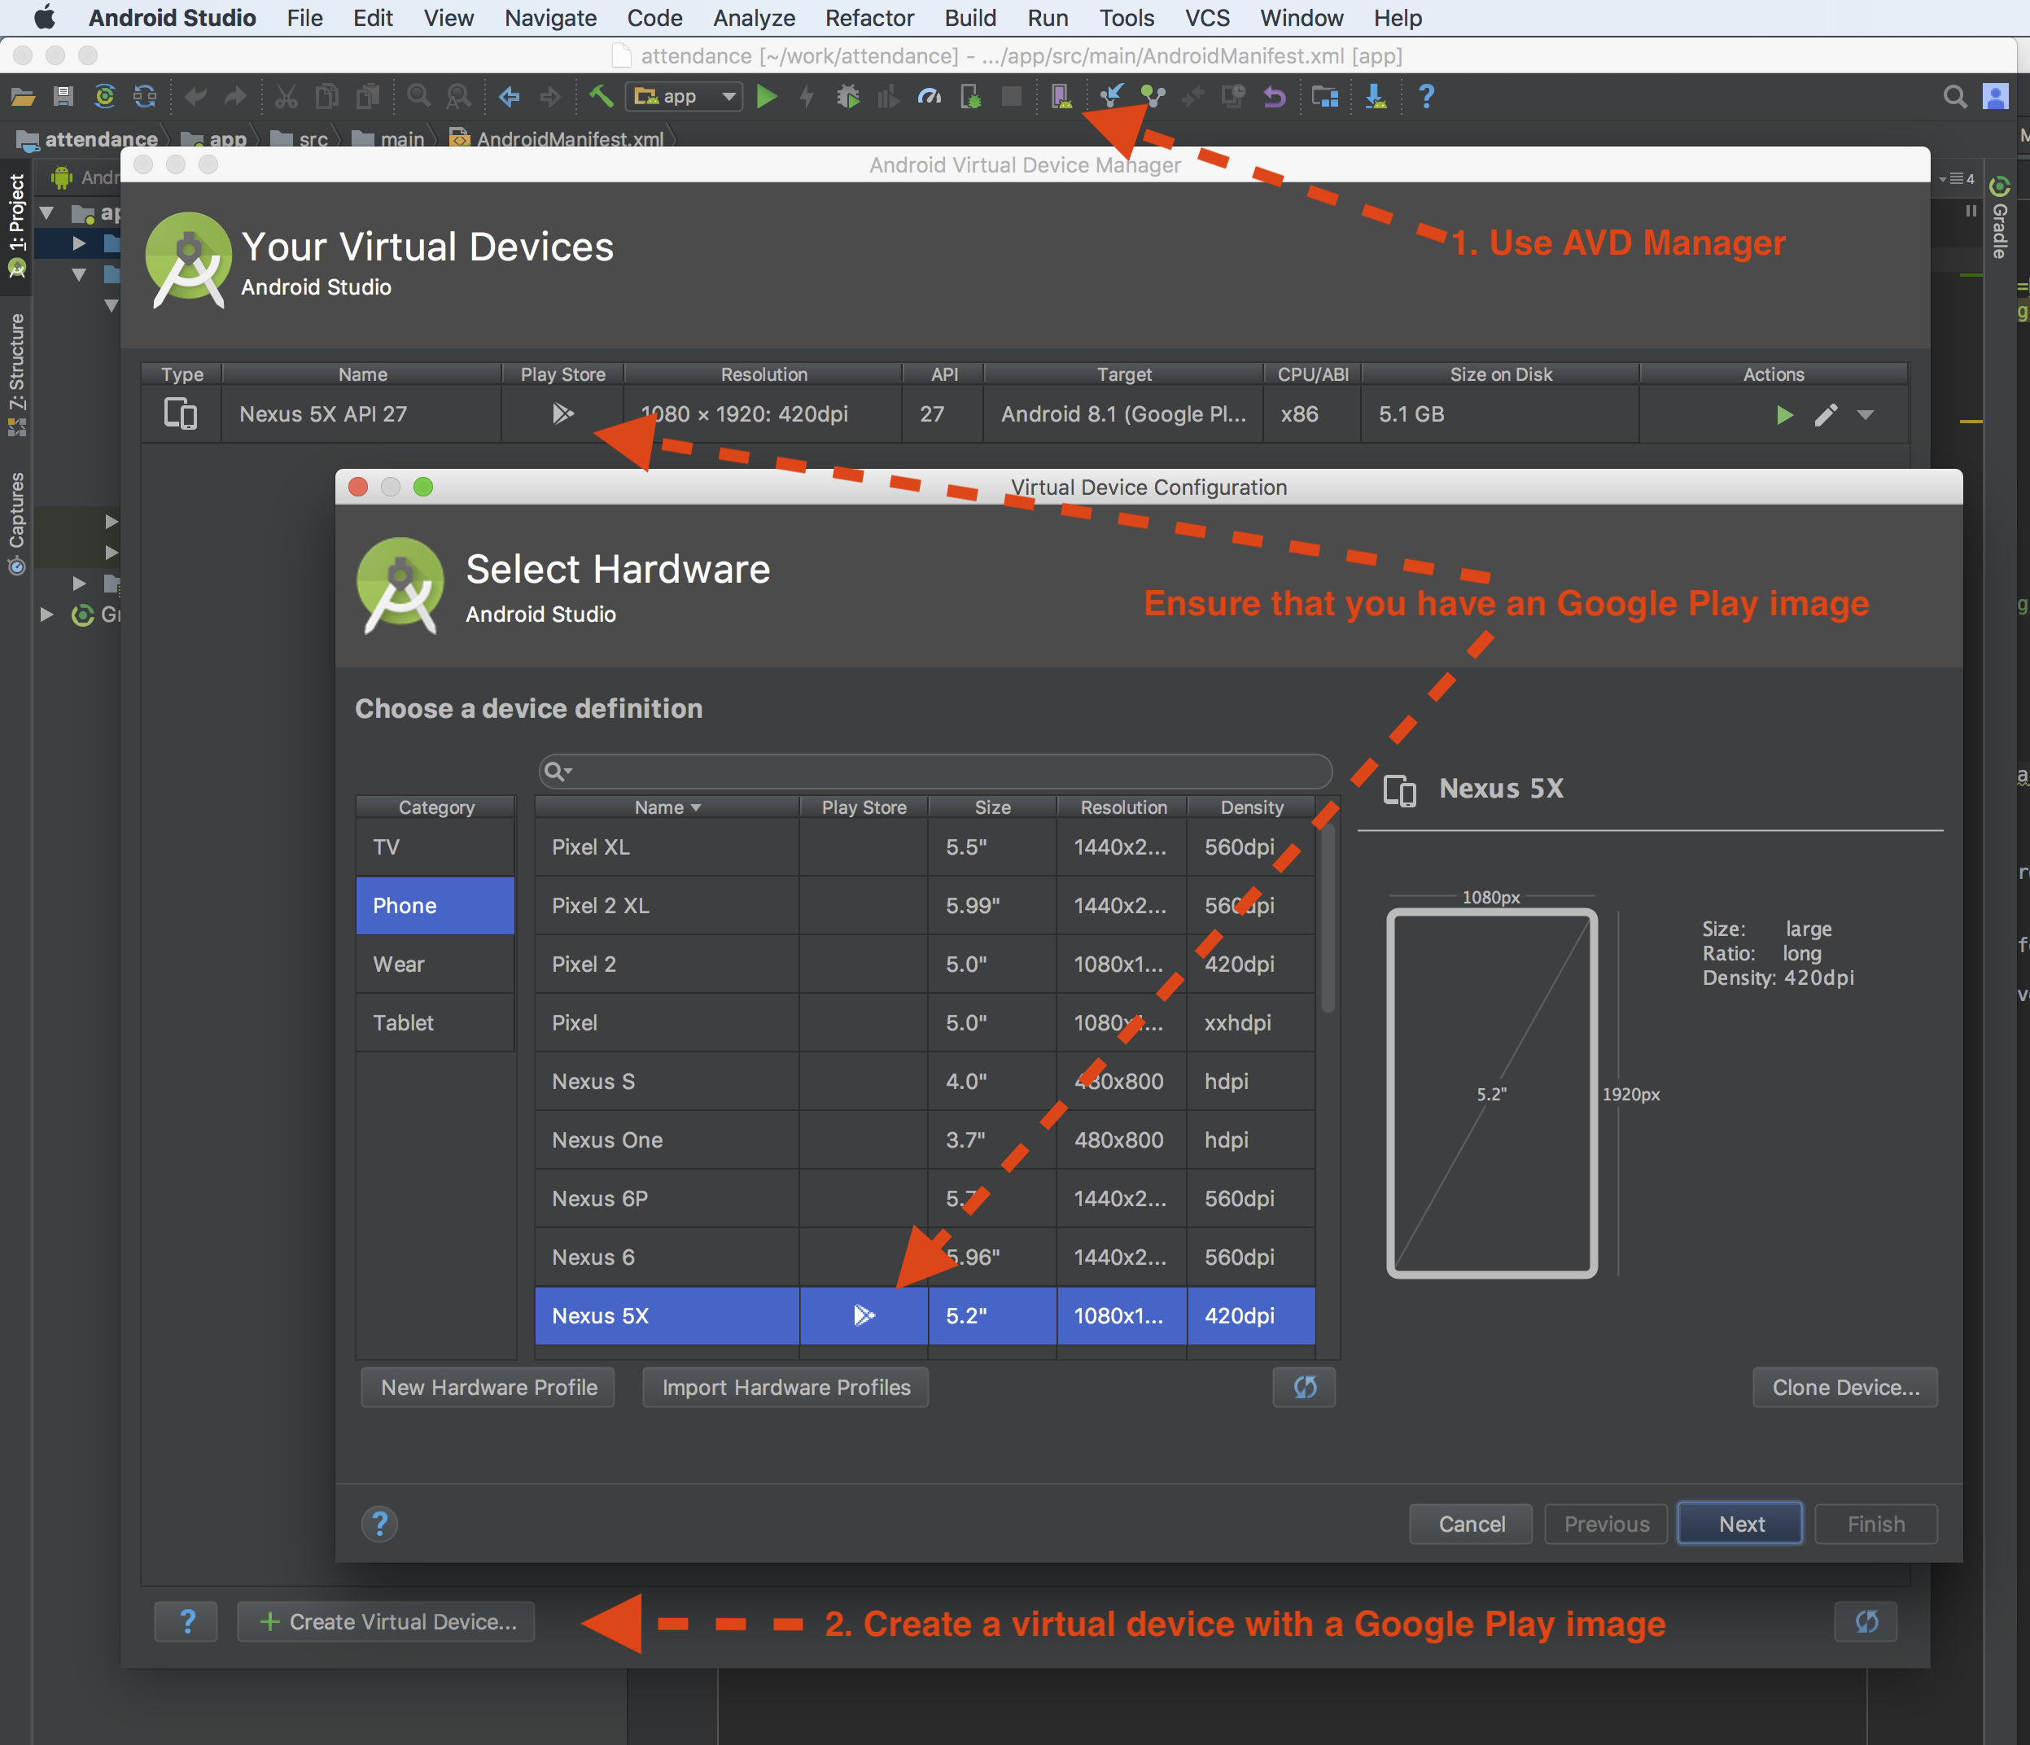Click the user account avatar icon

[1996, 96]
